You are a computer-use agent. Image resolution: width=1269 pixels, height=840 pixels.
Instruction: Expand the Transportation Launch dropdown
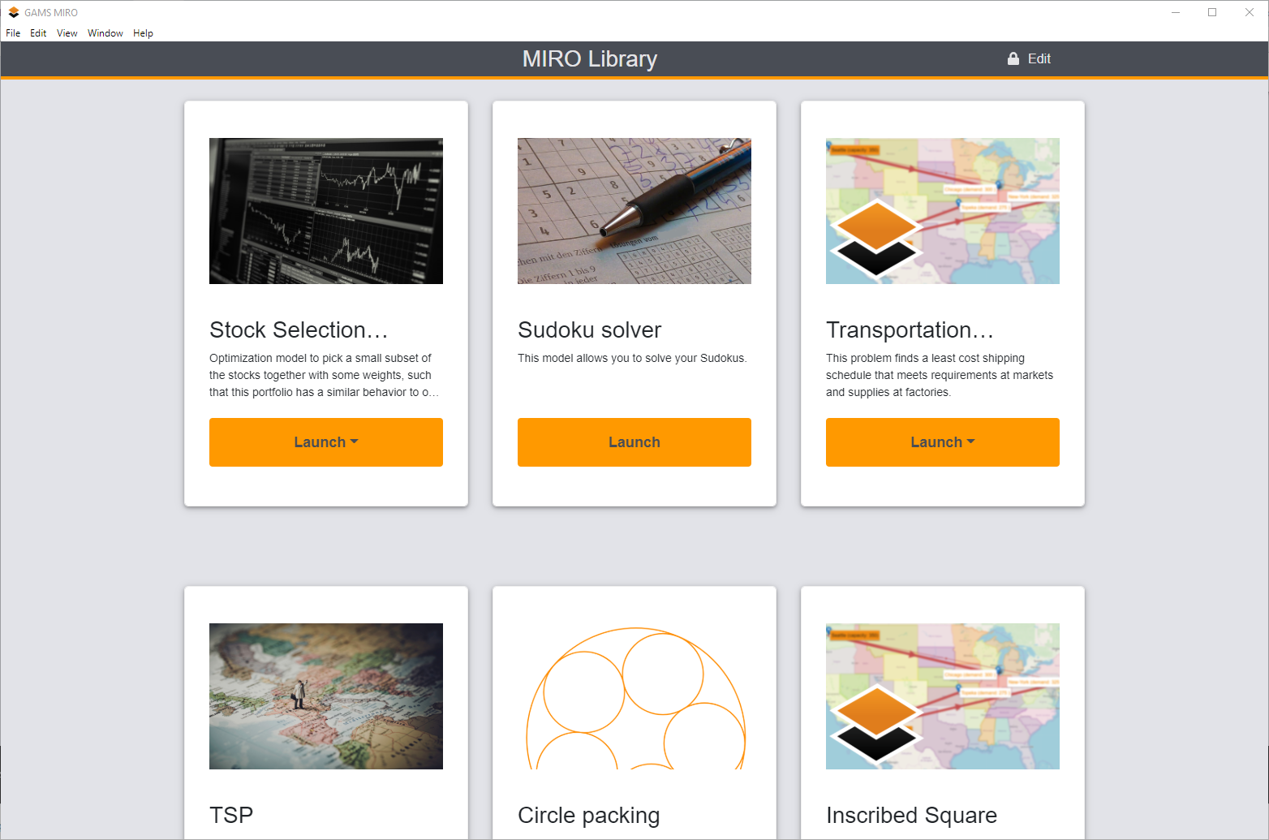point(942,442)
